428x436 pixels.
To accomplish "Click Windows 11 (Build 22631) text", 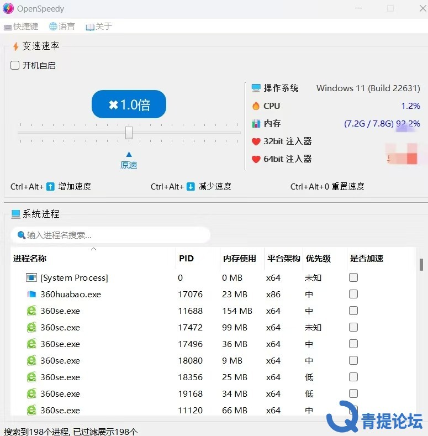I will coord(368,88).
